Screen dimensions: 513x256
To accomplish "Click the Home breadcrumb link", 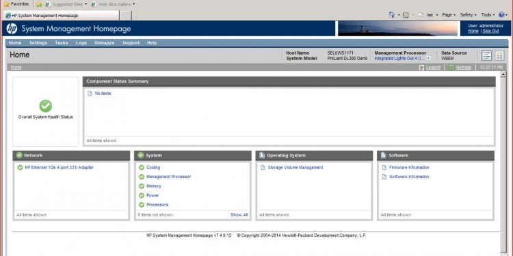I will click(16, 68).
